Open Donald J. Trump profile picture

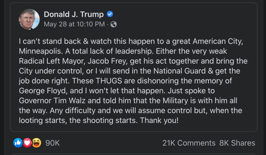[29, 19]
